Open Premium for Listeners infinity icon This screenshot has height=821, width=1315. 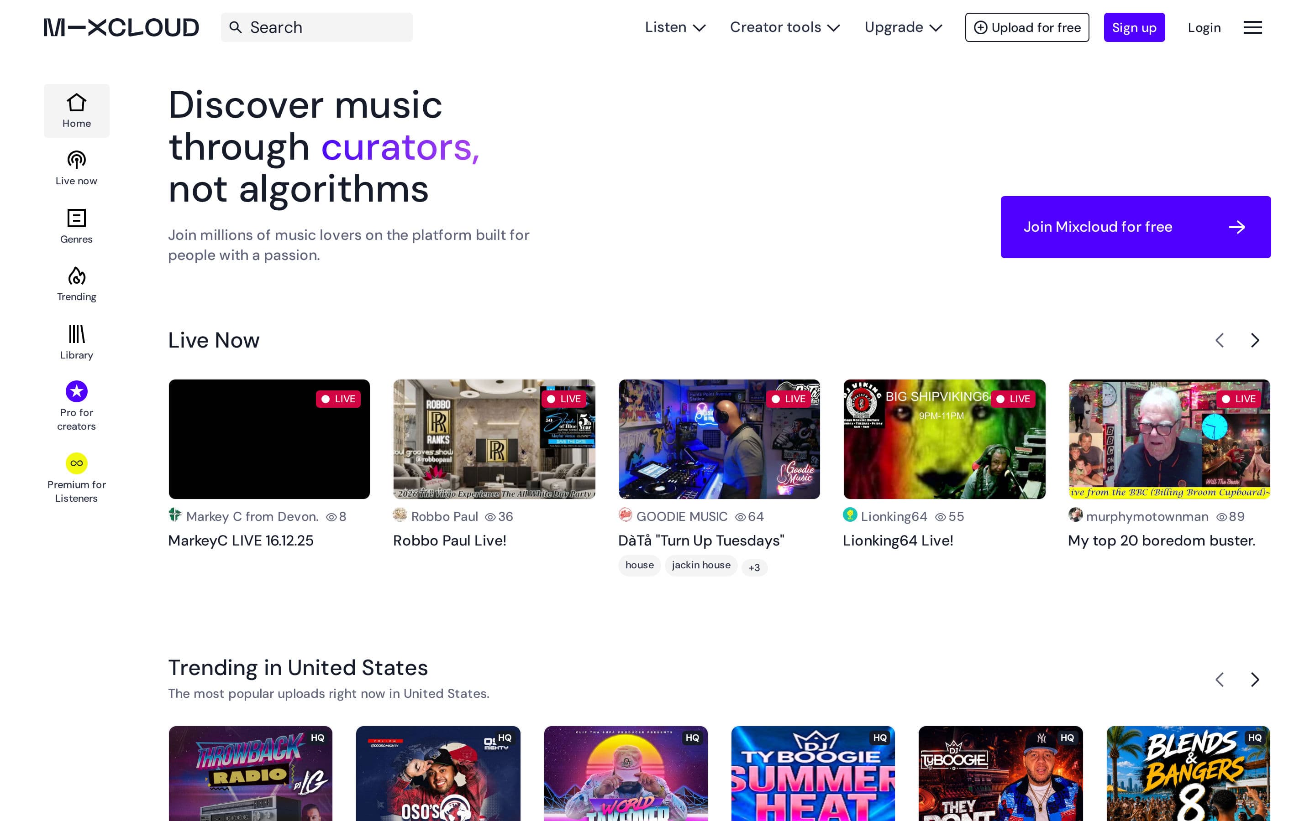pos(77,463)
